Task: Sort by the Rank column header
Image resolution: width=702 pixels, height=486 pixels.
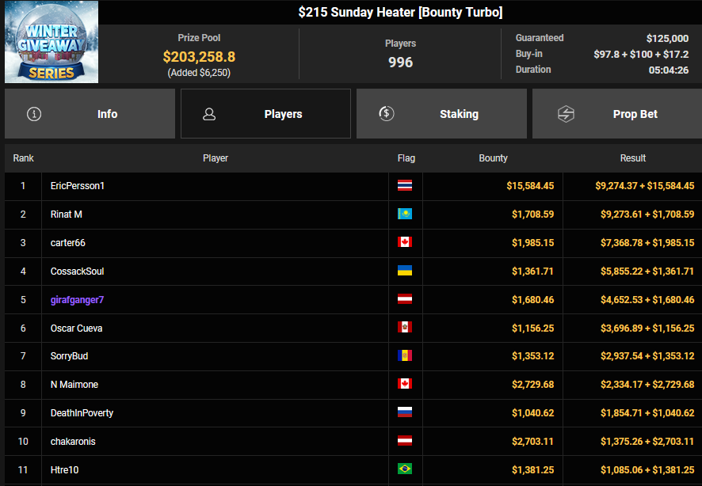Action: point(24,158)
